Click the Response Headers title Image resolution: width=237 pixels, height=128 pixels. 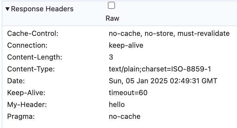[42, 9]
